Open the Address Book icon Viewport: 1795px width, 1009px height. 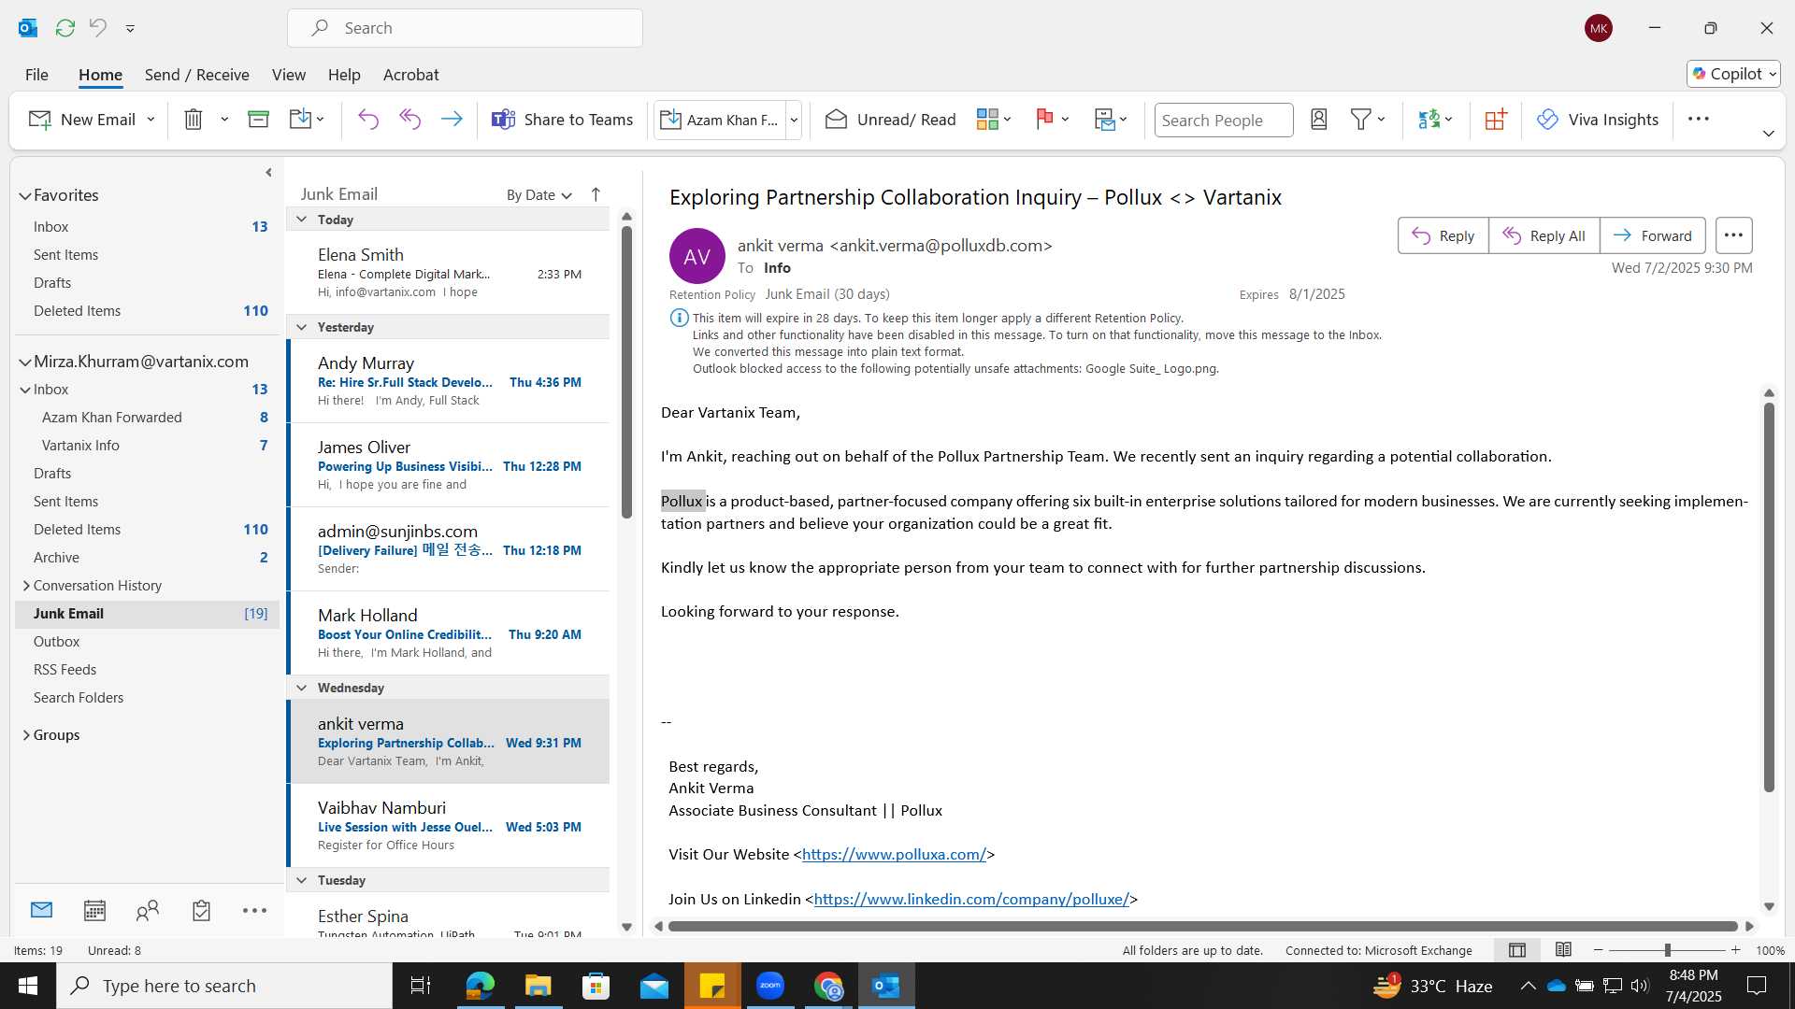tap(1319, 120)
